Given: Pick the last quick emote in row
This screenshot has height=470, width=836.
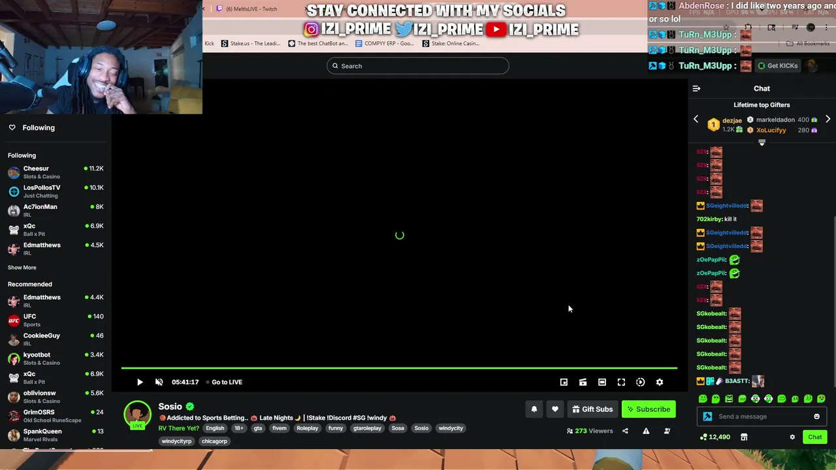Looking at the screenshot, I should [x=821, y=399].
